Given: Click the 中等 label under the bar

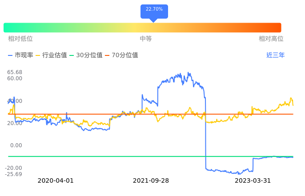Looking at the screenshot, I should tap(146, 39).
